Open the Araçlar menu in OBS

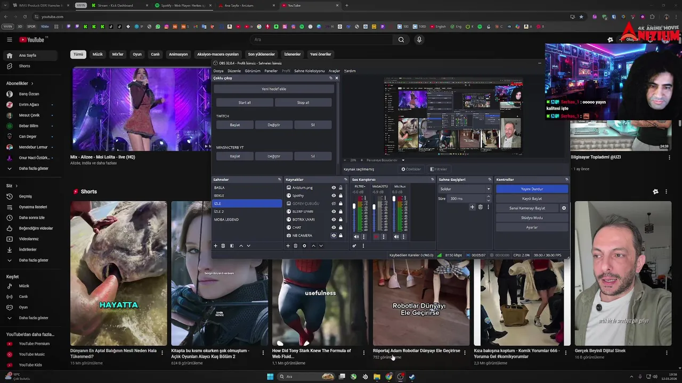tap(334, 71)
